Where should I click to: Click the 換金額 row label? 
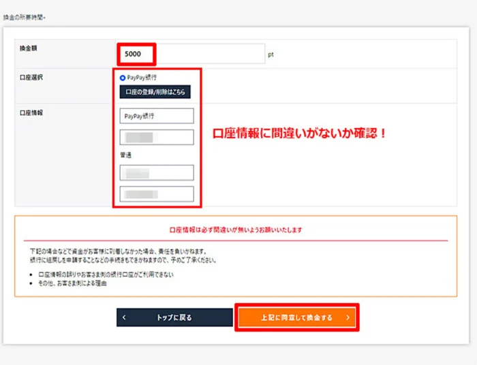coord(29,48)
